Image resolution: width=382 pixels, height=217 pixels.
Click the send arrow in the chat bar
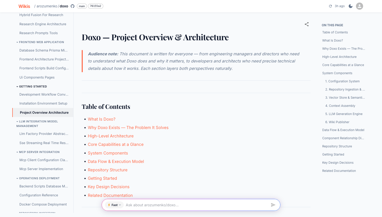[273, 205]
